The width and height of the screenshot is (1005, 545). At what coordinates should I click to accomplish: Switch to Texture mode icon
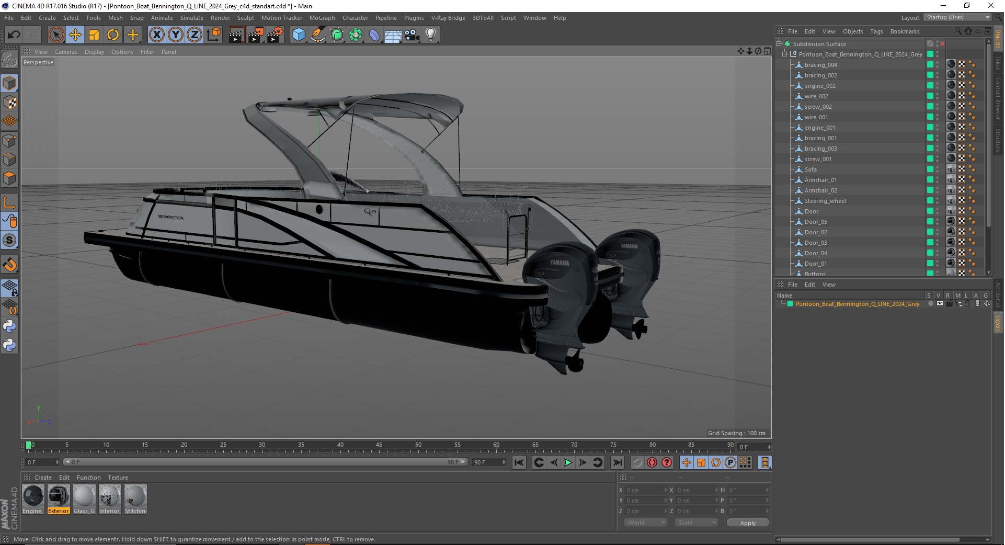(x=9, y=103)
